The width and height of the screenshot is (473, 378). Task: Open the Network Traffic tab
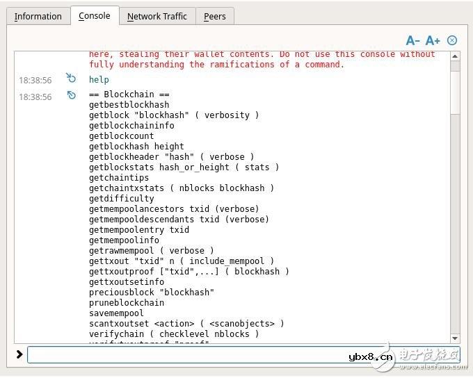pos(157,16)
